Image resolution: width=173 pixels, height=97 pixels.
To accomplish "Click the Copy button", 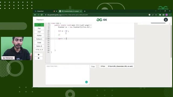I will click(93, 67).
